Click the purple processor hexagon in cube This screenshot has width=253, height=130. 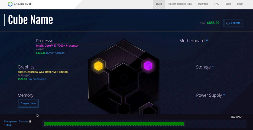coord(148,66)
